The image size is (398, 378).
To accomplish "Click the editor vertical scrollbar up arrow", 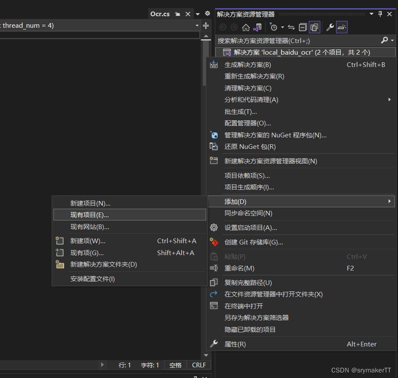I will pyautogui.click(x=206, y=36).
